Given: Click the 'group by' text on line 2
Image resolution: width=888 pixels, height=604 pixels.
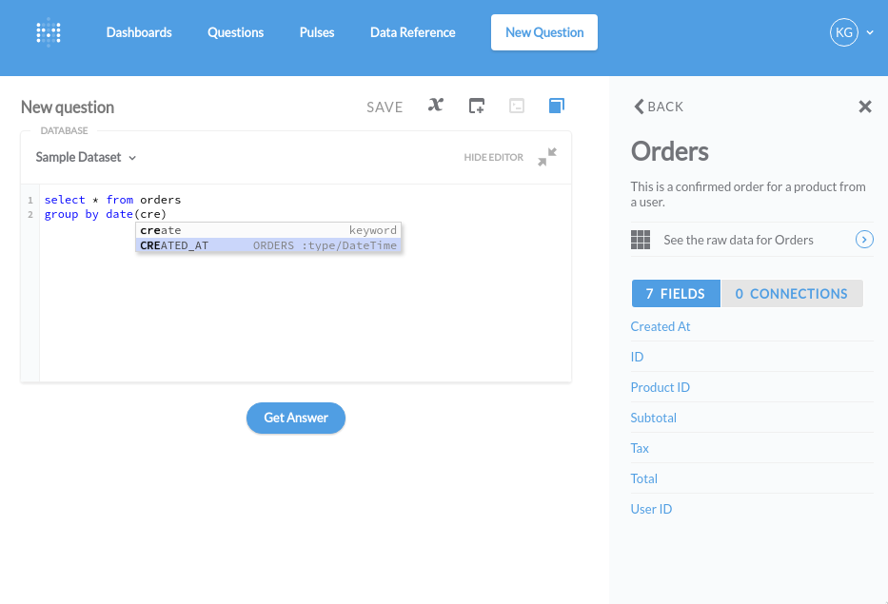Looking at the screenshot, I should click(x=71, y=215).
